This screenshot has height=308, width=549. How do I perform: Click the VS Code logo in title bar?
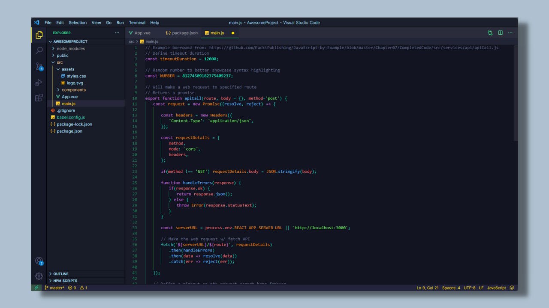point(36,23)
